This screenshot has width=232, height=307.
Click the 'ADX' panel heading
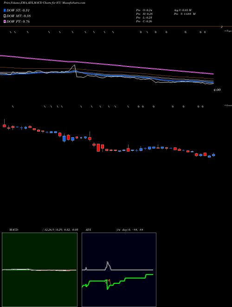click(x=88, y=230)
